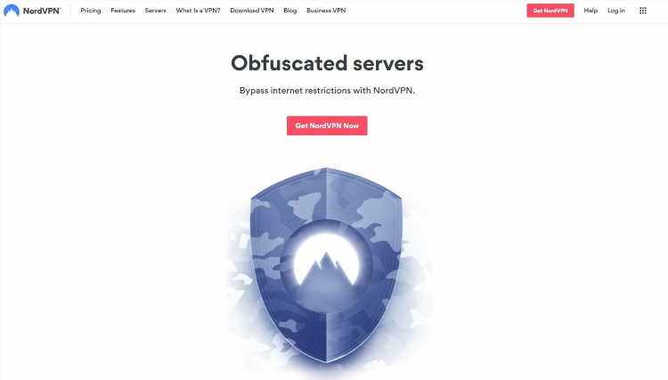Screen dimensions: 668x380
Task: Click the NordVPN mountain logo icon
Action: 12,11
